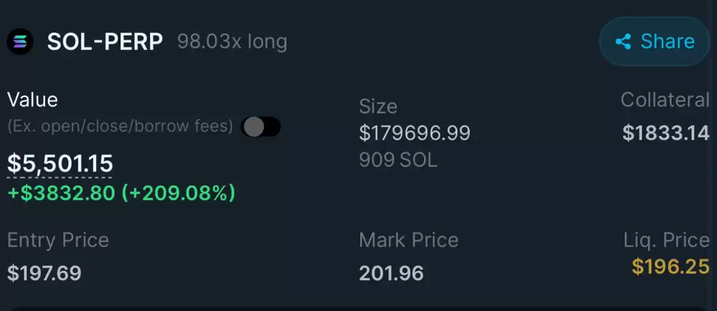Image resolution: width=717 pixels, height=311 pixels.
Task: Click the Mark Price value 201.96
Action: tap(391, 273)
